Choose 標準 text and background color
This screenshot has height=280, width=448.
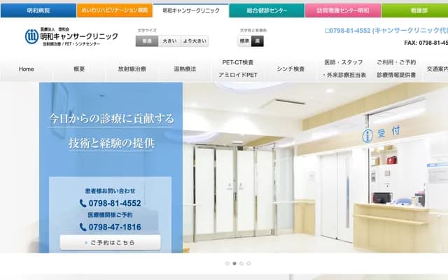(244, 41)
